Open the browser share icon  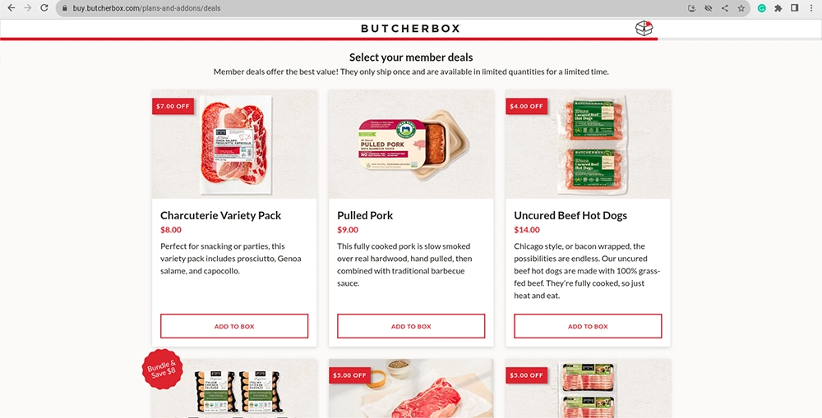[724, 8]
